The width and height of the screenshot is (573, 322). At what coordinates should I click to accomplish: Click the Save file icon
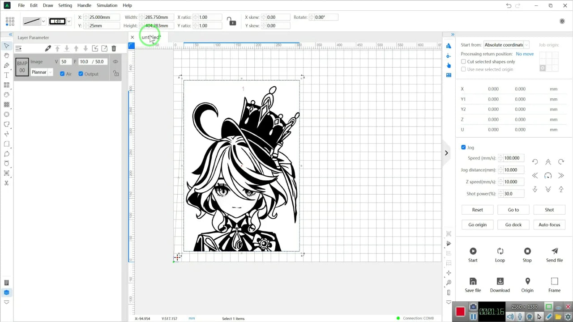(473, 281)
